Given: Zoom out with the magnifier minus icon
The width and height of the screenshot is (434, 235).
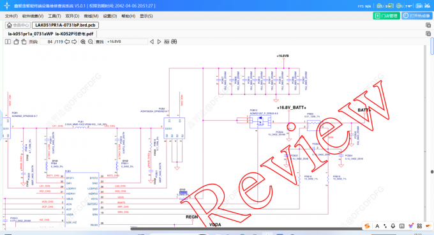Looking at the screenshot, I should [91, 42].
